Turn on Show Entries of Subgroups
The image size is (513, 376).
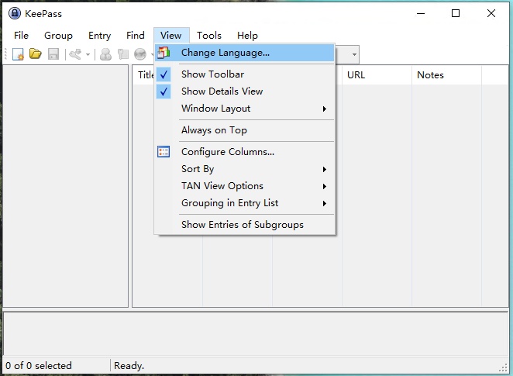[242, 225]
